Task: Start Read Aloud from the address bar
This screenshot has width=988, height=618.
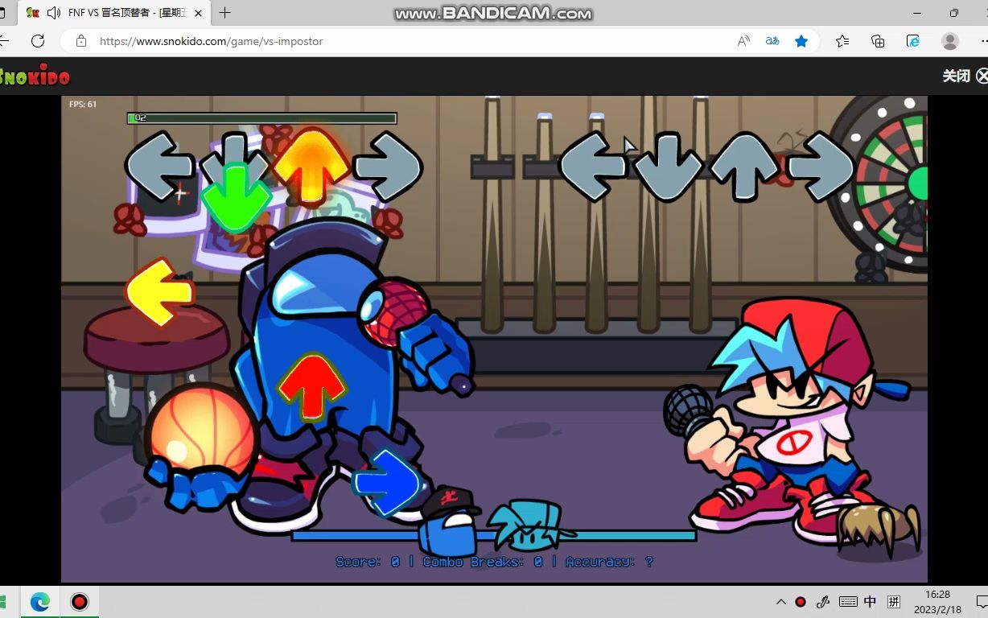Action: coord(743,41)
